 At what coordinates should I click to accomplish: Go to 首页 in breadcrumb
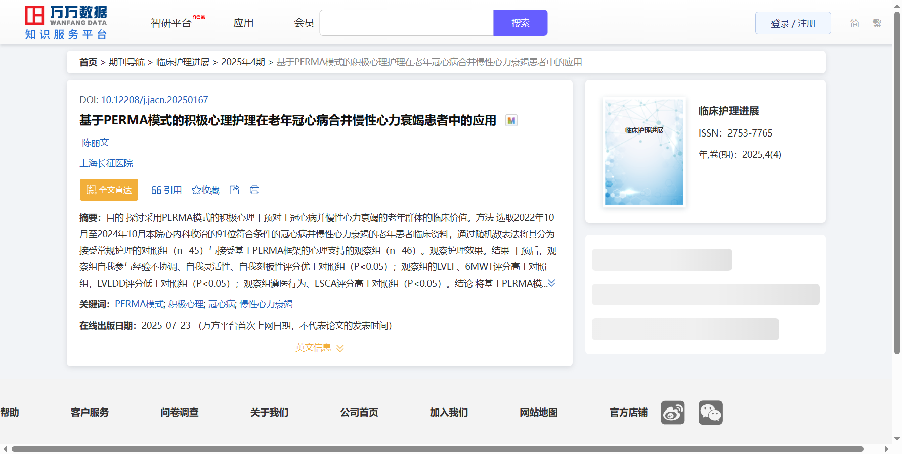[x=88, y=62]
